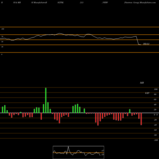The width and height of the screenshot is (159, 159).
Task: Click the MR axis label 100 on right
Action: 156,89
